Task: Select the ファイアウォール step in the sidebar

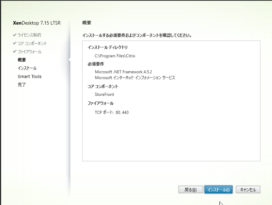Action: pos(30,52)
